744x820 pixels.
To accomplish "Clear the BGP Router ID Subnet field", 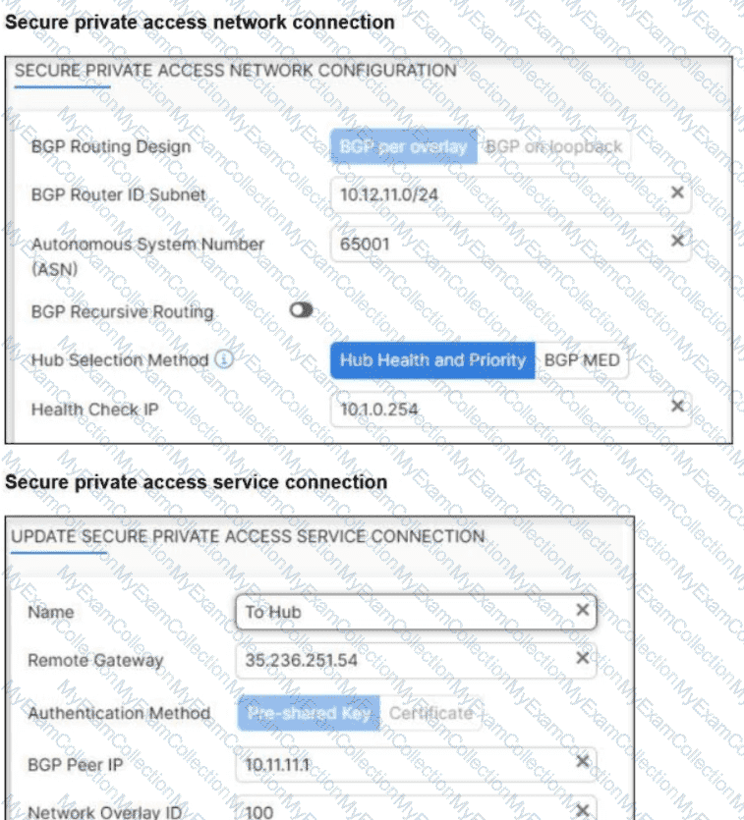I will 676,192.
